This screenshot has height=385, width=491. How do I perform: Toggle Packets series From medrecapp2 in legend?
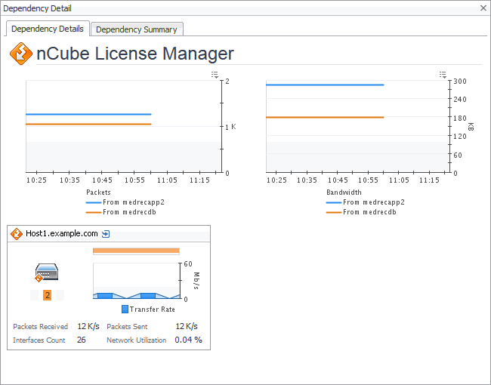pyautogui.click(x=125, y=202)
